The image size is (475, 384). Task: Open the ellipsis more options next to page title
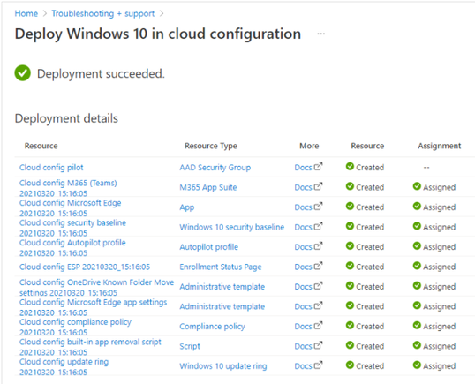(321, 34)
